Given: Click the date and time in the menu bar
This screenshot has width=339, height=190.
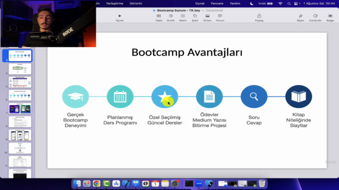Looking at the screenshot, I should click(x=319, y=4).
